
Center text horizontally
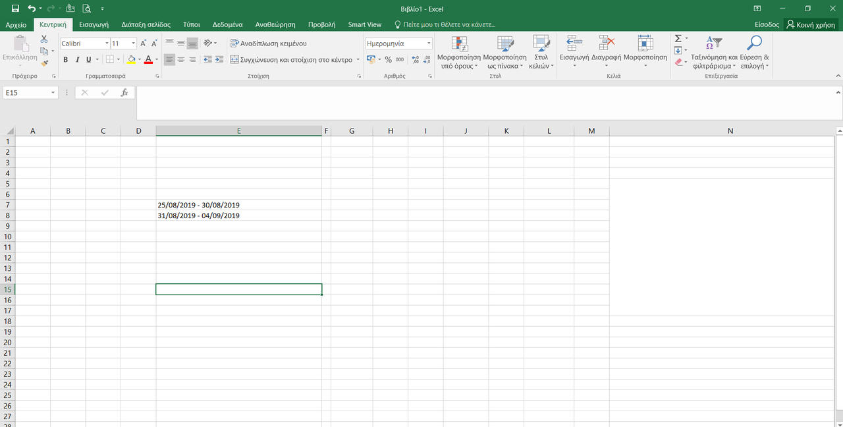[181, 59]
